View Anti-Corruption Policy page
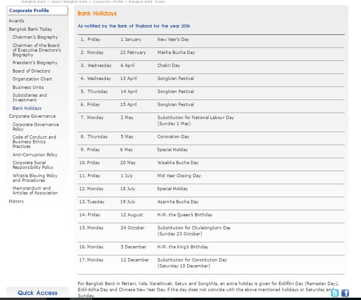Screen dimensions: 361x300 point(35,155)
